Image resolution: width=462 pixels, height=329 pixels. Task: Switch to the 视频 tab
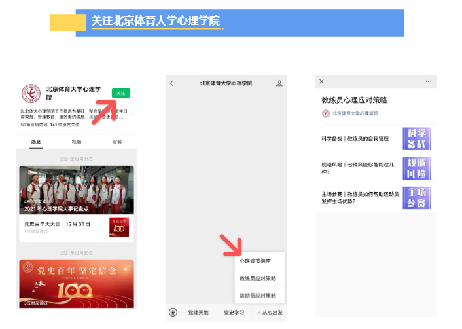77,142
